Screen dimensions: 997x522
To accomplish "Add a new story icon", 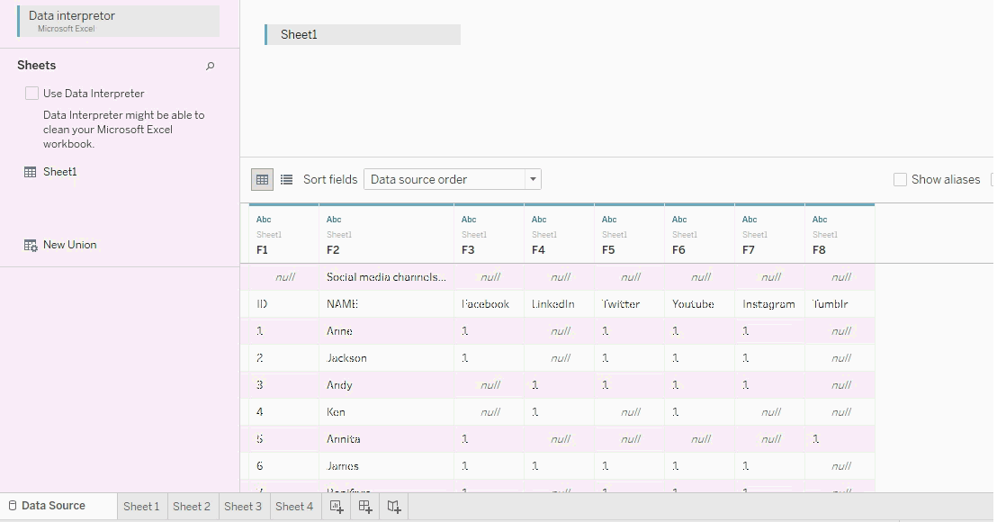I will (x=394, y=507).
